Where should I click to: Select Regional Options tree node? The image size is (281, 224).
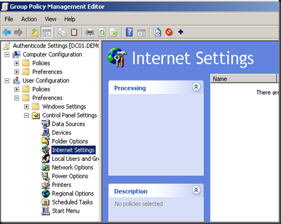click(x=73, y=193)
